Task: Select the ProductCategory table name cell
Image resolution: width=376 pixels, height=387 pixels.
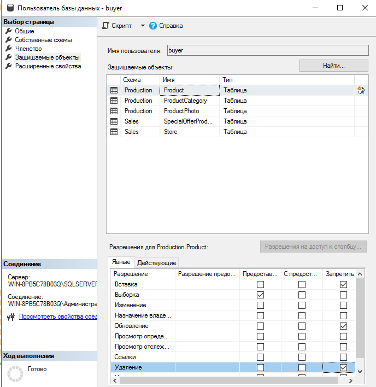Action: 190,101
